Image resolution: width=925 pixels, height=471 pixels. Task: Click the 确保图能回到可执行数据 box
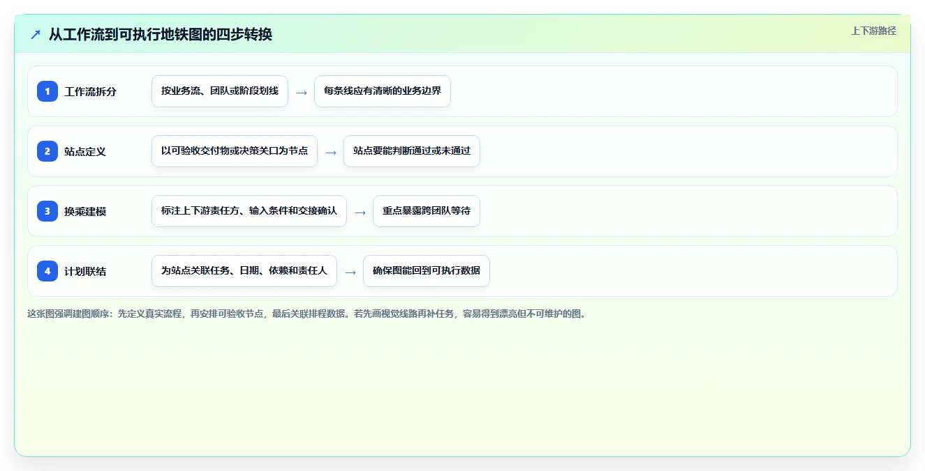tap(427, 271)
